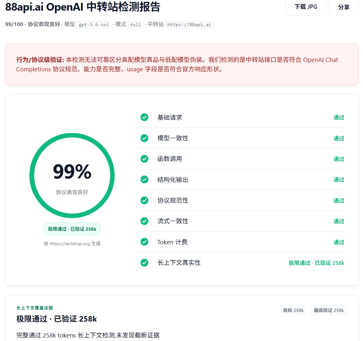Click the green check icon beside 基础请求
Image resolution: width=363 pixels, height=341 pixels.
(x=144, y=117)
